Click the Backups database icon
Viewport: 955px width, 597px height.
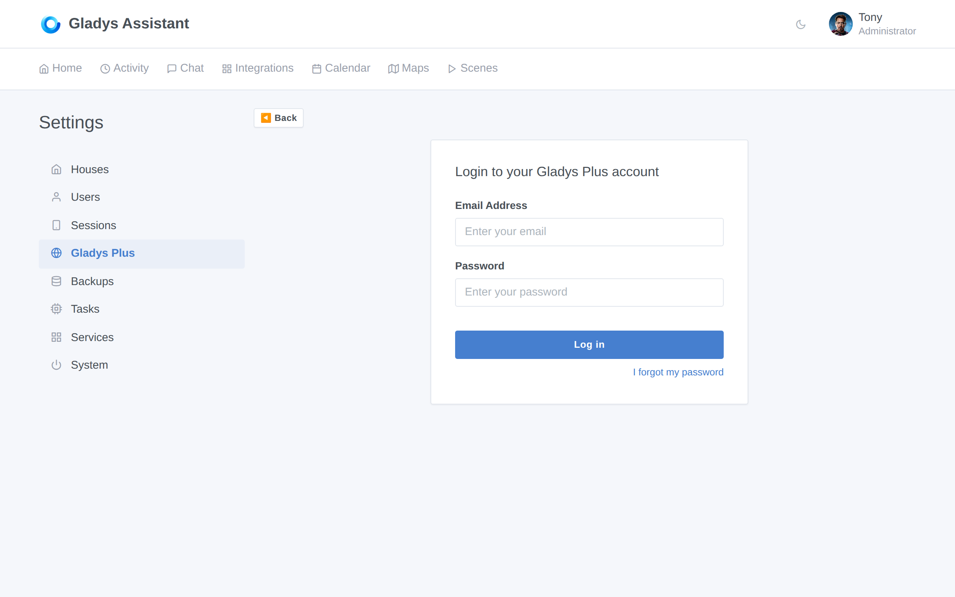pyautogui.click(x=56, y=281)
